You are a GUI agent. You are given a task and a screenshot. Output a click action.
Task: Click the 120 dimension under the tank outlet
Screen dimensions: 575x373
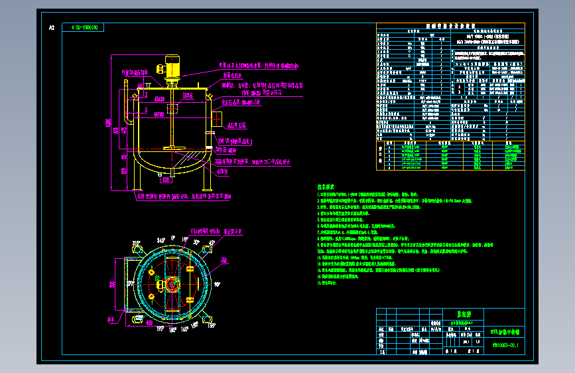pyautogui.click(x=166, y=180)
